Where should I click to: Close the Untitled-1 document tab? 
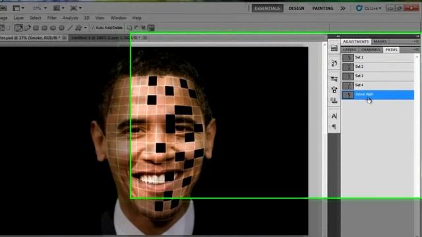[145, 38]
